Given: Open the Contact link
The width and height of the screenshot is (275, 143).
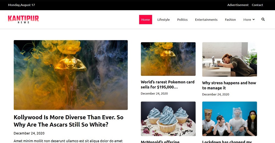Looking at the screenshot, I should click(257, 5).
